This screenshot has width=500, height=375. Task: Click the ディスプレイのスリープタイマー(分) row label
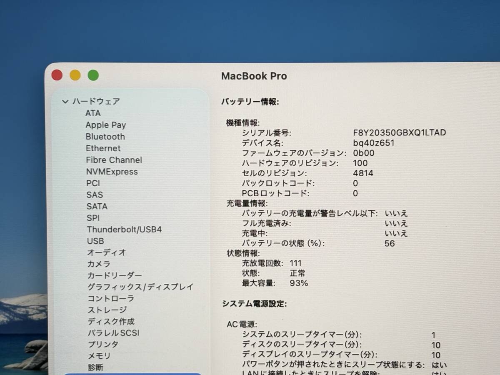point(310,355)
